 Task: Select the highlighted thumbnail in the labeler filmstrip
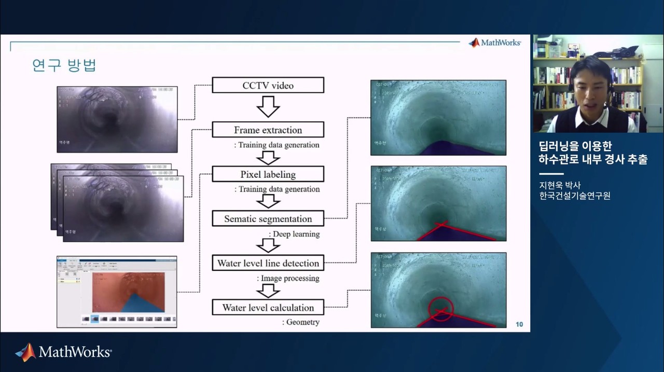pyautogui.click(x=95, y=319)
